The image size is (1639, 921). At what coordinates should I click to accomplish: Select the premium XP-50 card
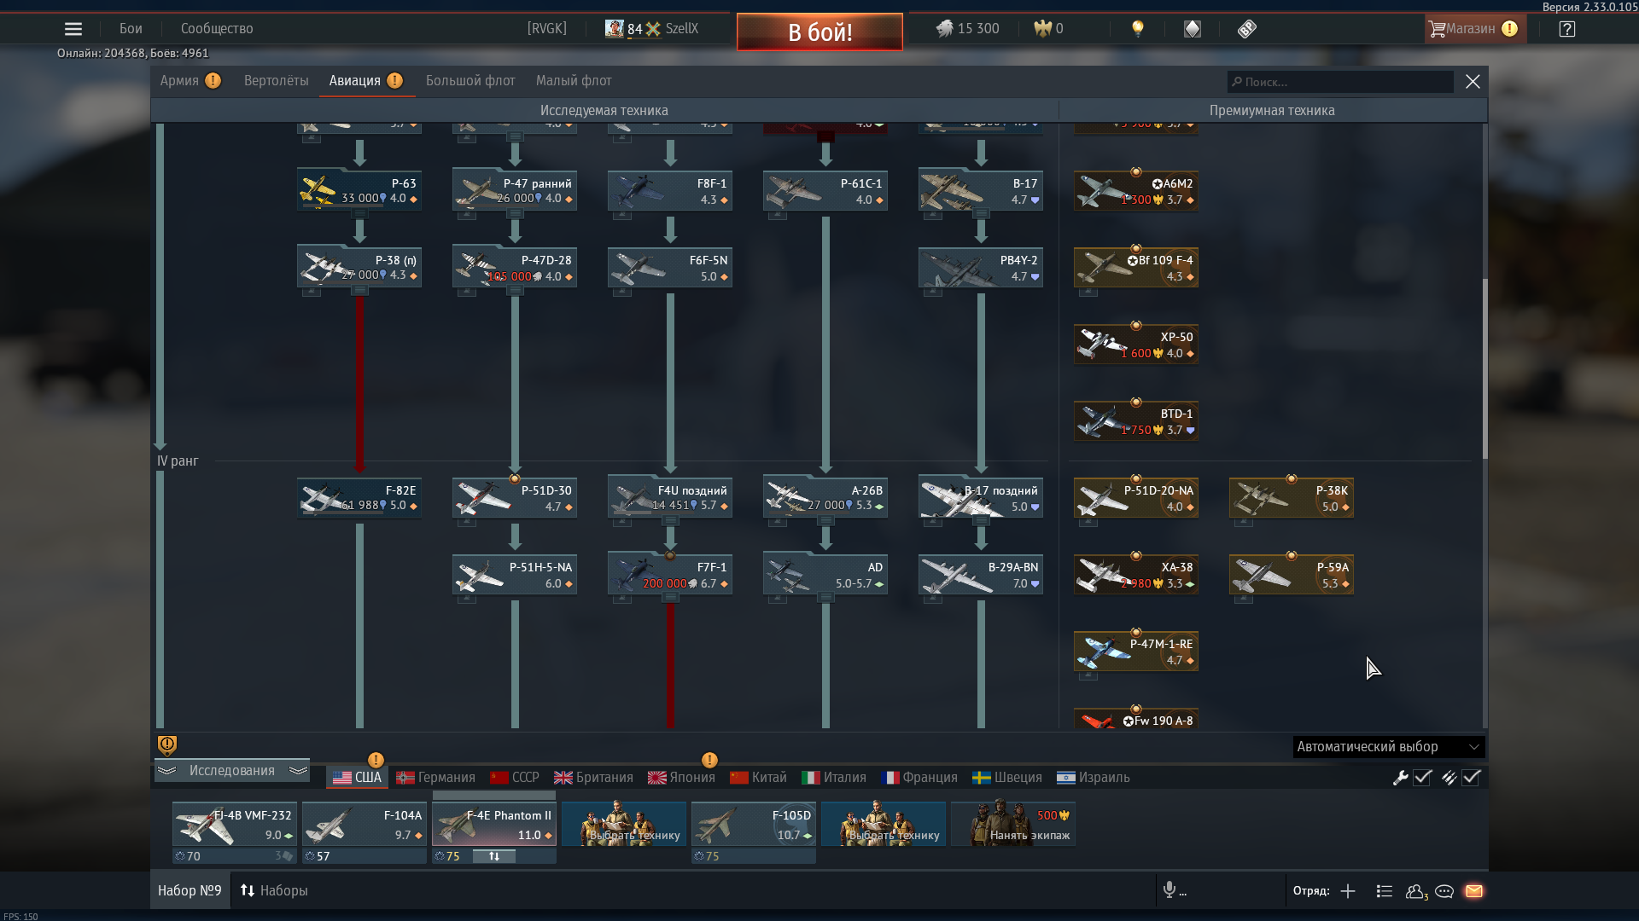tap(1136, 343)
